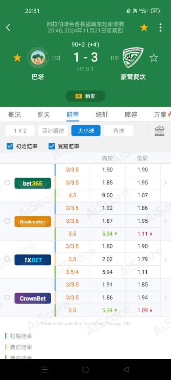Select the 亞洲讓球 odds filter

[x=53, y=131]
